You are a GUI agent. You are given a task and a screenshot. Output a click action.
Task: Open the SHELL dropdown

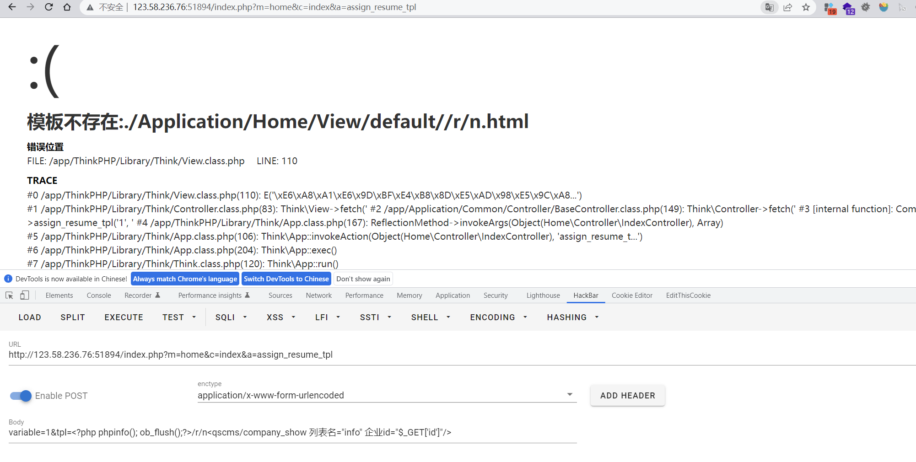point(431,317)
